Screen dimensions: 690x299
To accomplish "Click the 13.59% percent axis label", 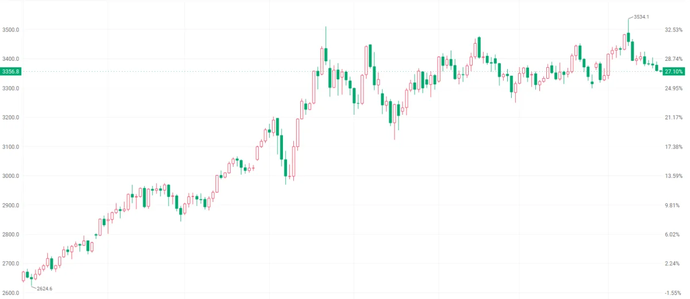I will (673, 176).
